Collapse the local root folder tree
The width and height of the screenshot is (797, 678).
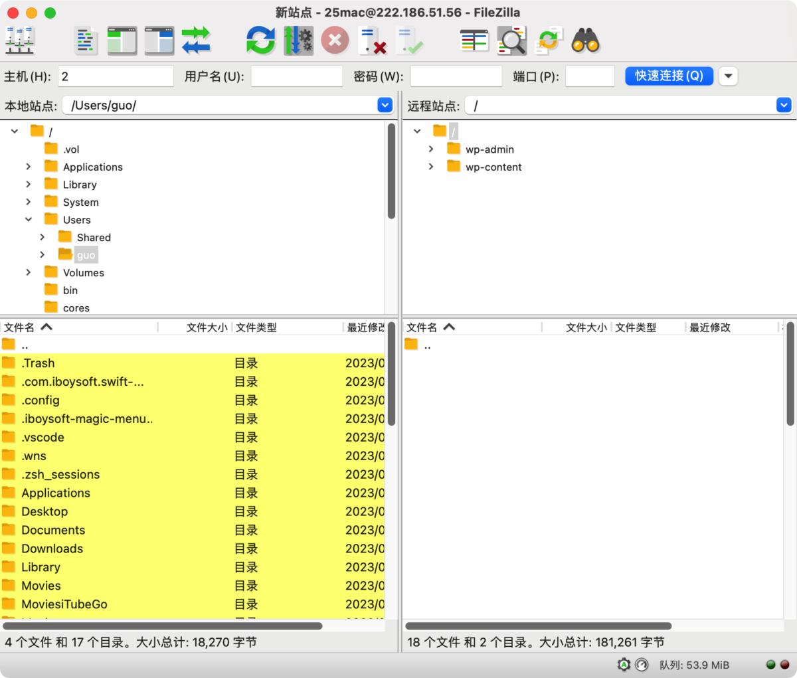(x=15, y=131)
